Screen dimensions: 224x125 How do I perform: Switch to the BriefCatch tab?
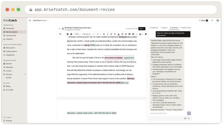click(x=154, y=28)
